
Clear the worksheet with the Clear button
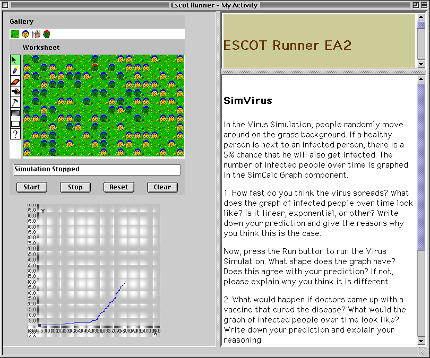pos(162,187)
